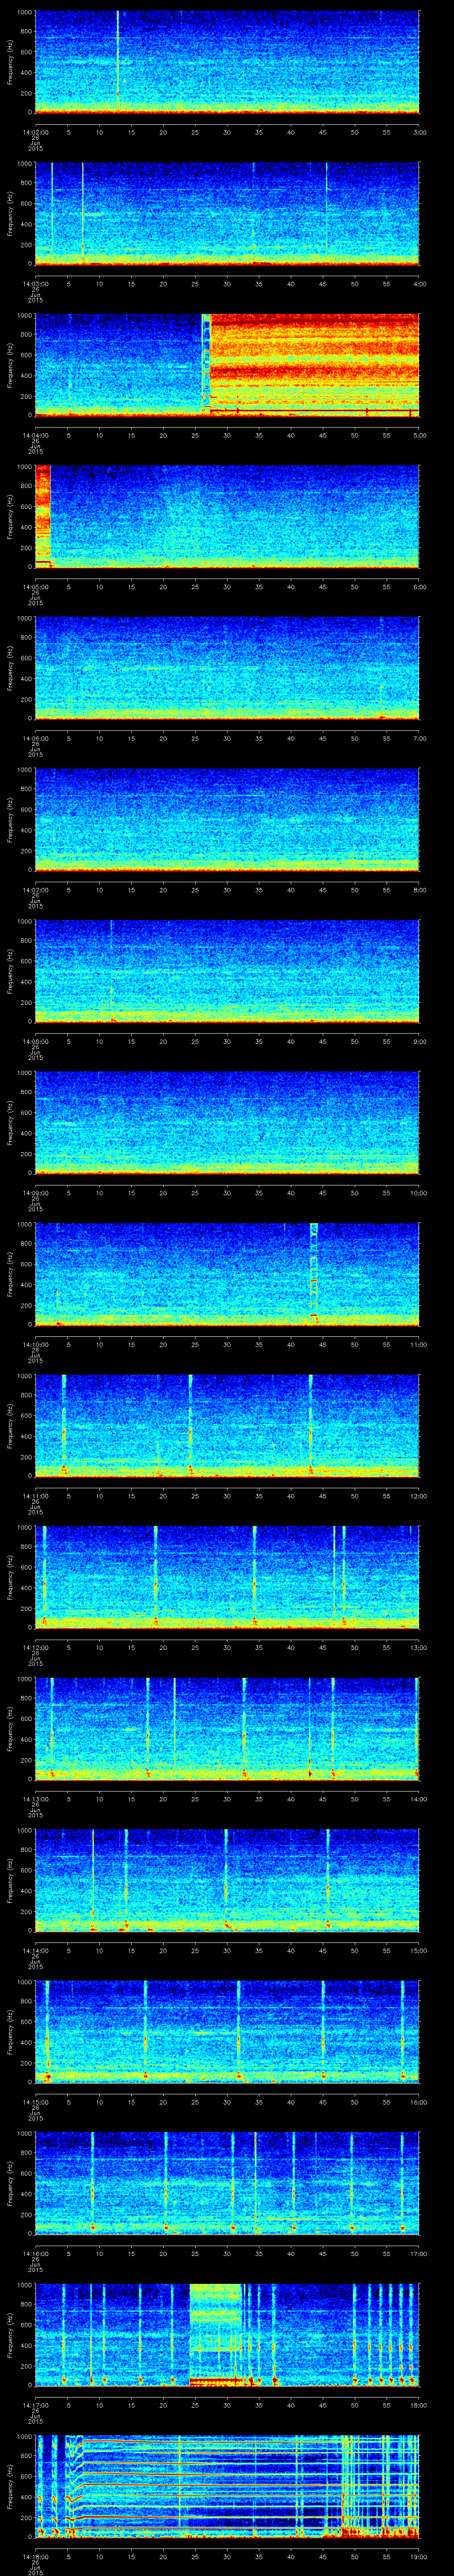Select the spectrogram panel starting at 14:16:00

[227, 2183]
